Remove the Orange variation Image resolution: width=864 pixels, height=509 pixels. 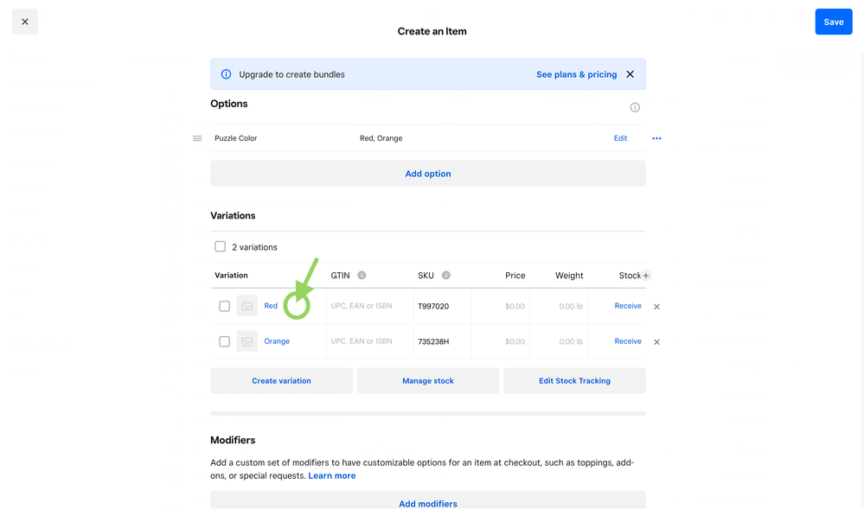[656, 342]
